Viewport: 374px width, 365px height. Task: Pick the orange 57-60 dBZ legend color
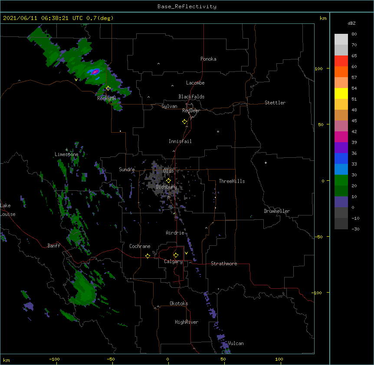[341, 72]
